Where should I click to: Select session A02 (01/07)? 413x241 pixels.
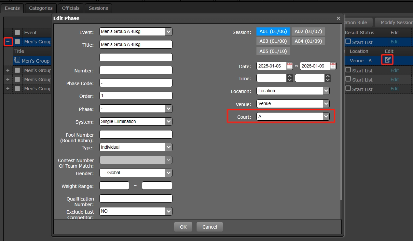[308, 32]
